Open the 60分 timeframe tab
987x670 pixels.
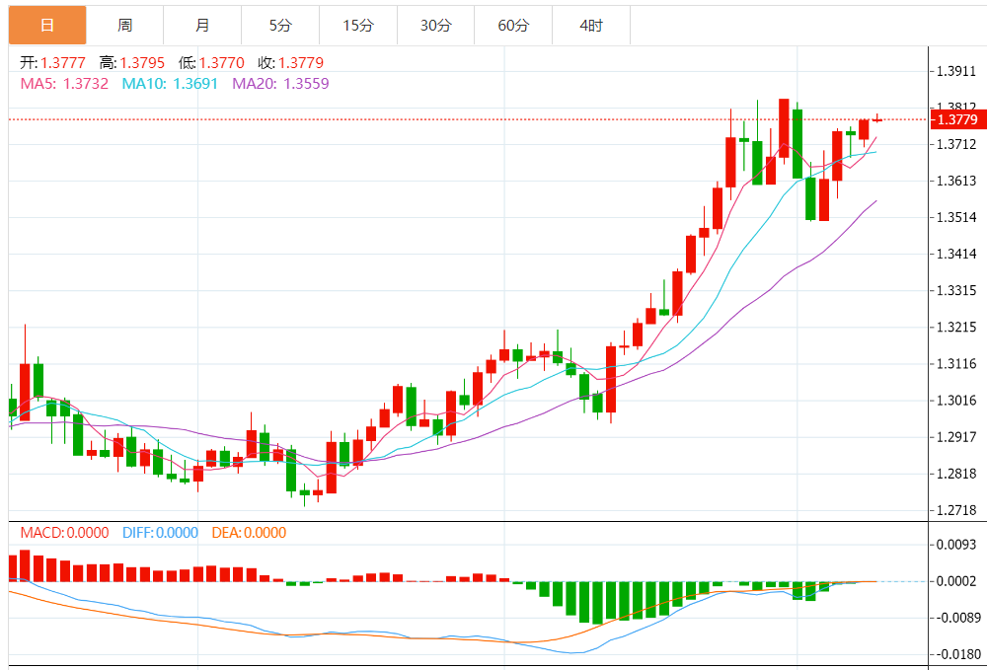(x=513, y=26)
